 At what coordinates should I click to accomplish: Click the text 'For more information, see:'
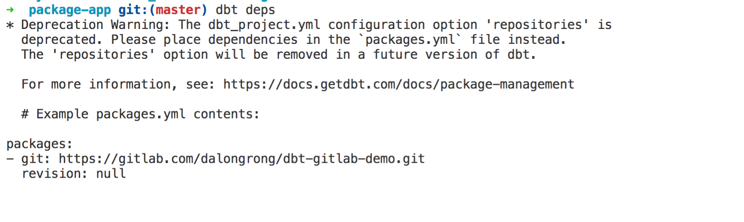118,84
